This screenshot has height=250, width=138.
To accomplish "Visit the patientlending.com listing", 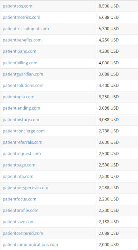I will point(21,108).
